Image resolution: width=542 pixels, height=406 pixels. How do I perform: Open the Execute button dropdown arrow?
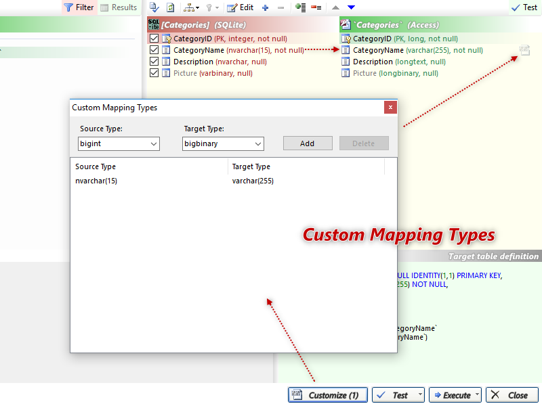[x=477, y=394]
